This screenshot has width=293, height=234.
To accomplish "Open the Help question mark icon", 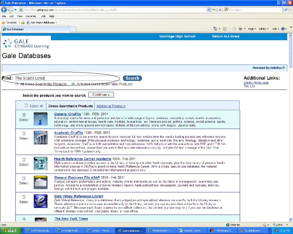I will pyautogui.click(x=283, y=29).
